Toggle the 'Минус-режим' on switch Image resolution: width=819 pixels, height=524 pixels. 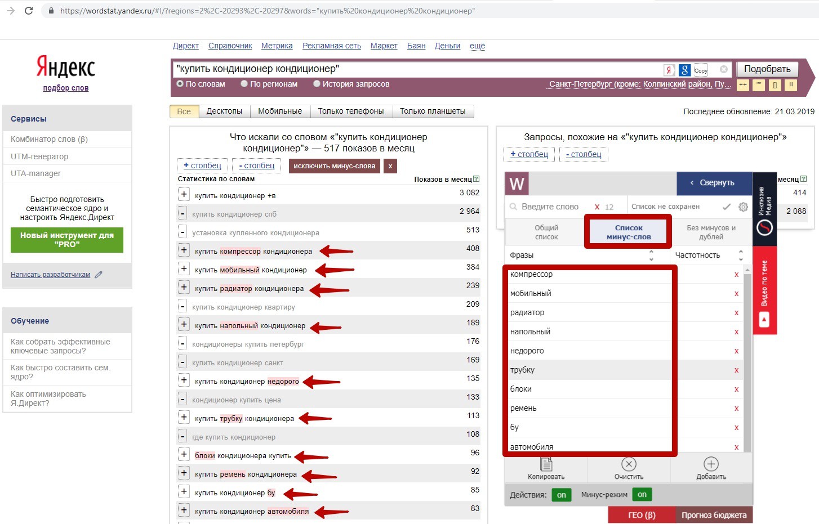[642, 495]
